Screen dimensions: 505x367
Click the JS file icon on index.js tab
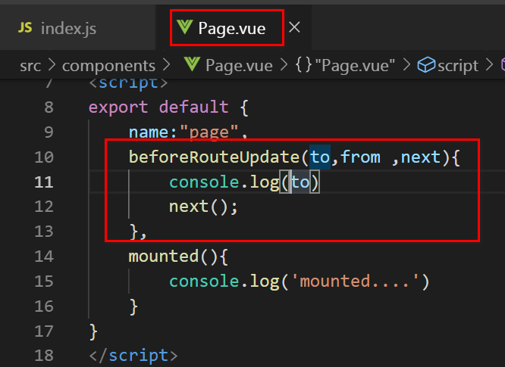(25, 28)
